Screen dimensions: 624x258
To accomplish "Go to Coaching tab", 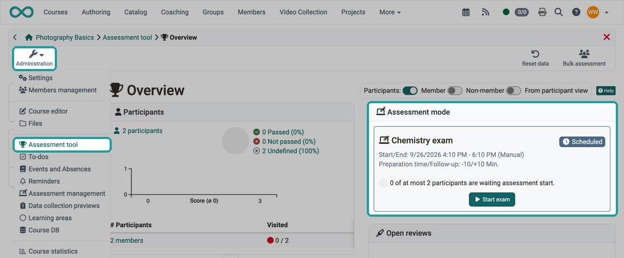I will click(x=175, y=12).
